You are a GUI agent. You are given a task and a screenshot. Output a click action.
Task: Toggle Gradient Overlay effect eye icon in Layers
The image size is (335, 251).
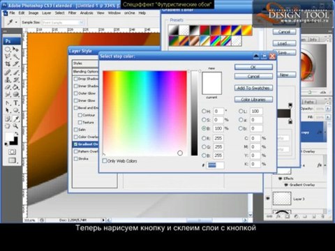[x=285, y=185]
